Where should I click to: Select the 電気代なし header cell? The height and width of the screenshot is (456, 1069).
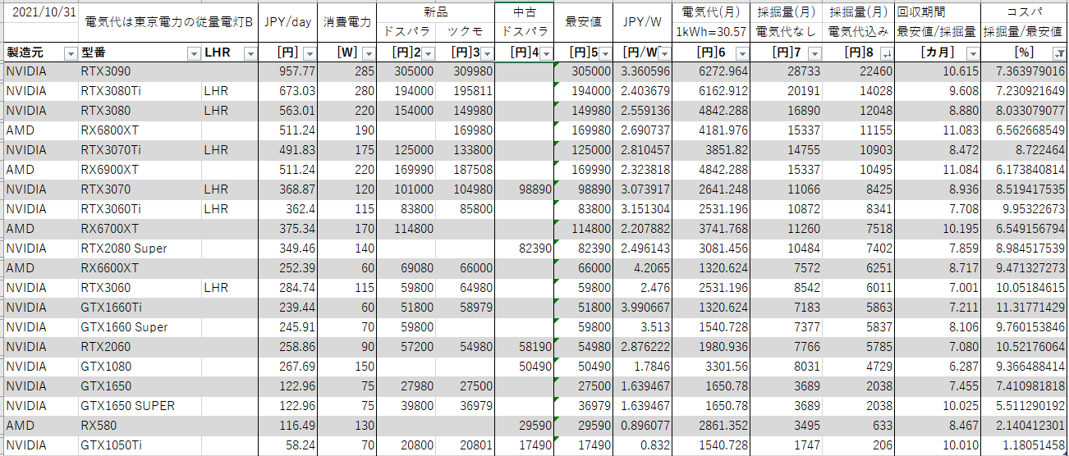[x=787, y=32]
